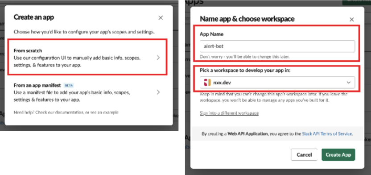Click the BETA badge beside app manifest
The height and width of the screenshot is (175, 371).
point(69,85)
